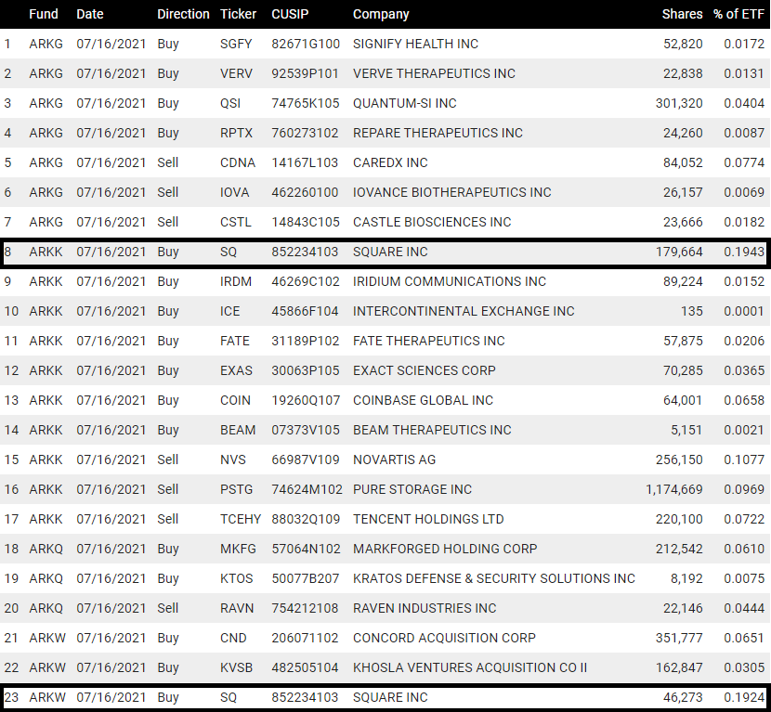Select the "% of ETF" column header
The height and width of the screenshot is (712, 771).
click(x=738, y=14)
